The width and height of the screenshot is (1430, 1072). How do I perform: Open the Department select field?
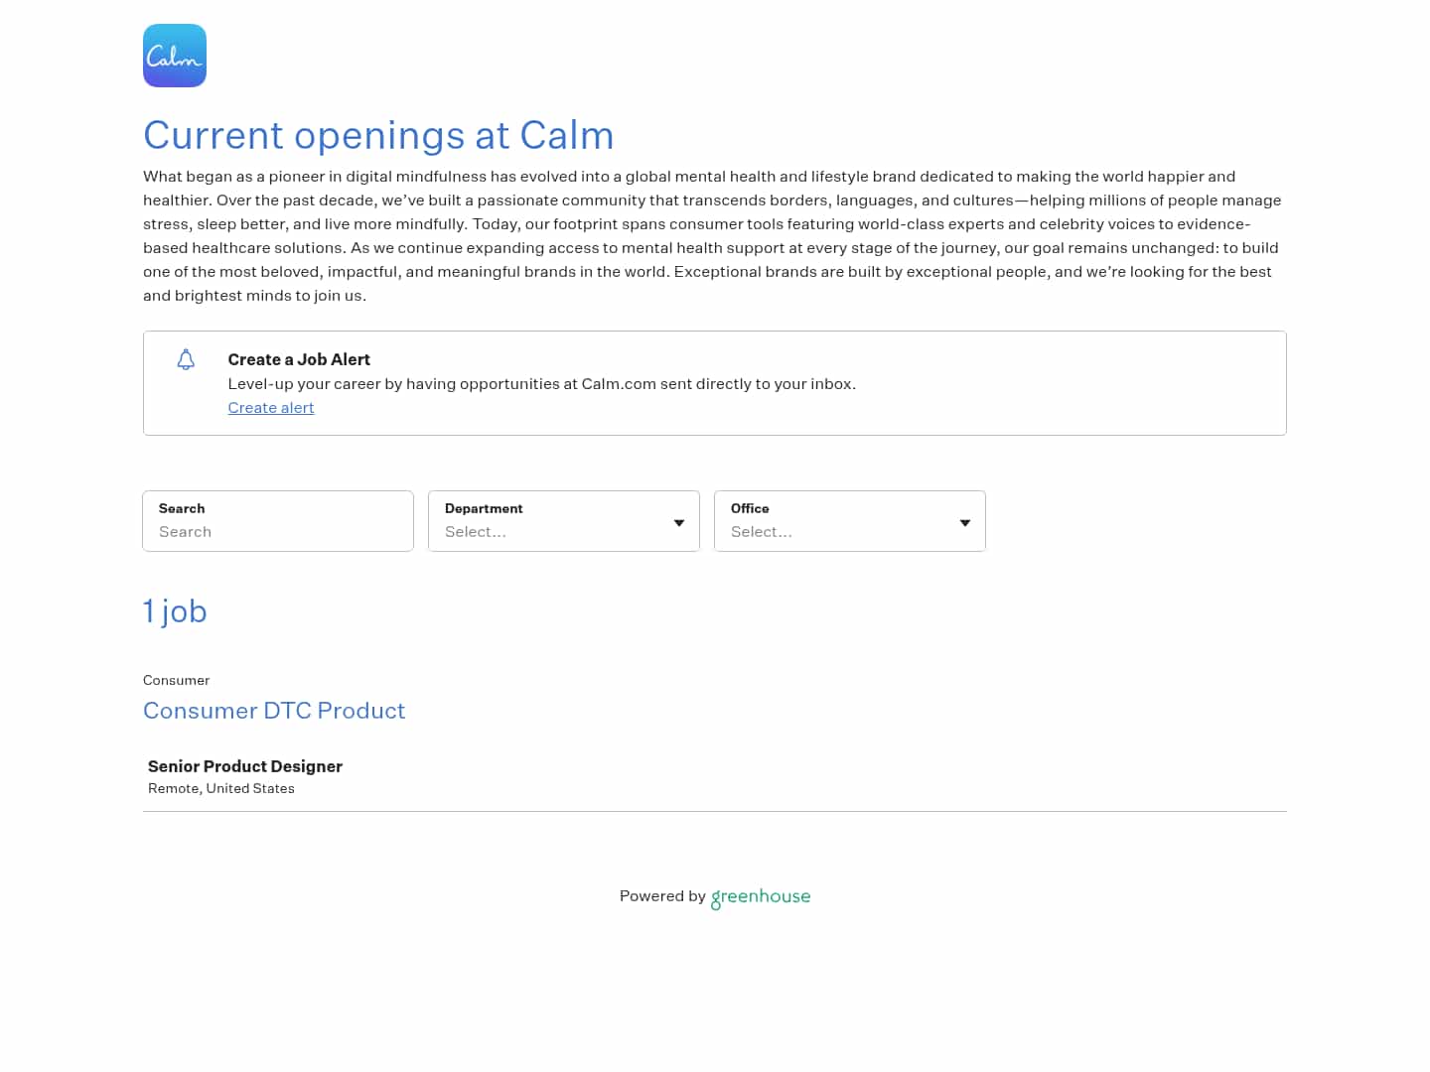coord(564,521)
